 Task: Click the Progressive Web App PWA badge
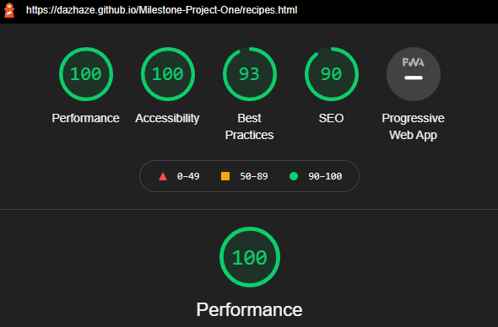coord(414,74)
